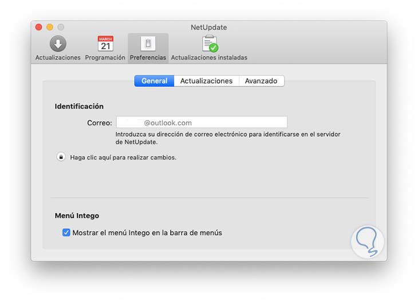Open the Actualizaciones download toolbar icon

point(58,44)
